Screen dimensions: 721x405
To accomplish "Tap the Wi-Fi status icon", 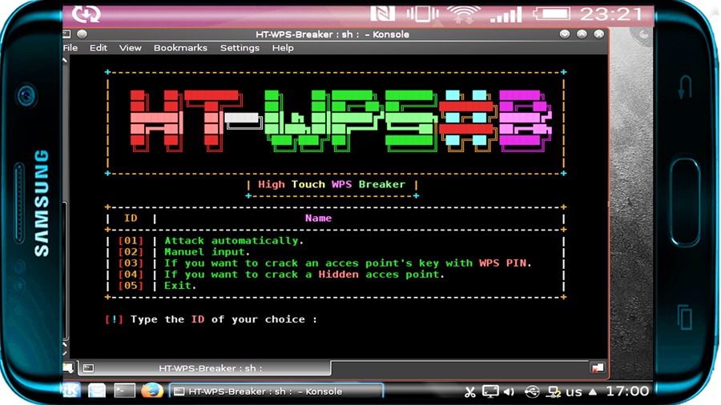I will [464, 15].
